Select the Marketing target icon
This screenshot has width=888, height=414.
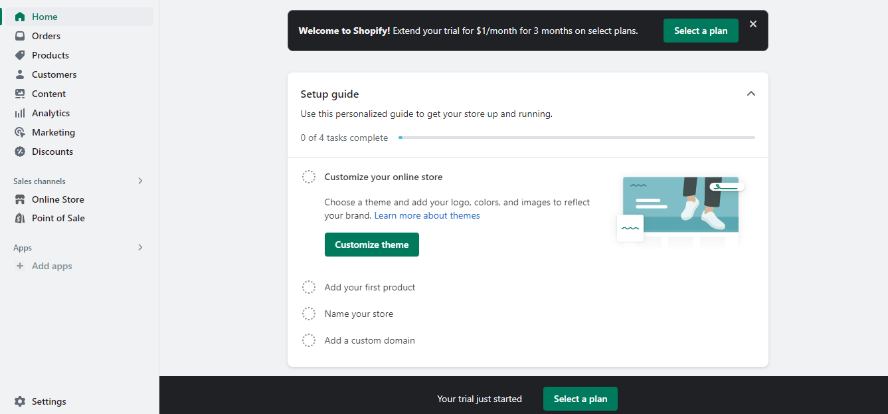[20, 132]
